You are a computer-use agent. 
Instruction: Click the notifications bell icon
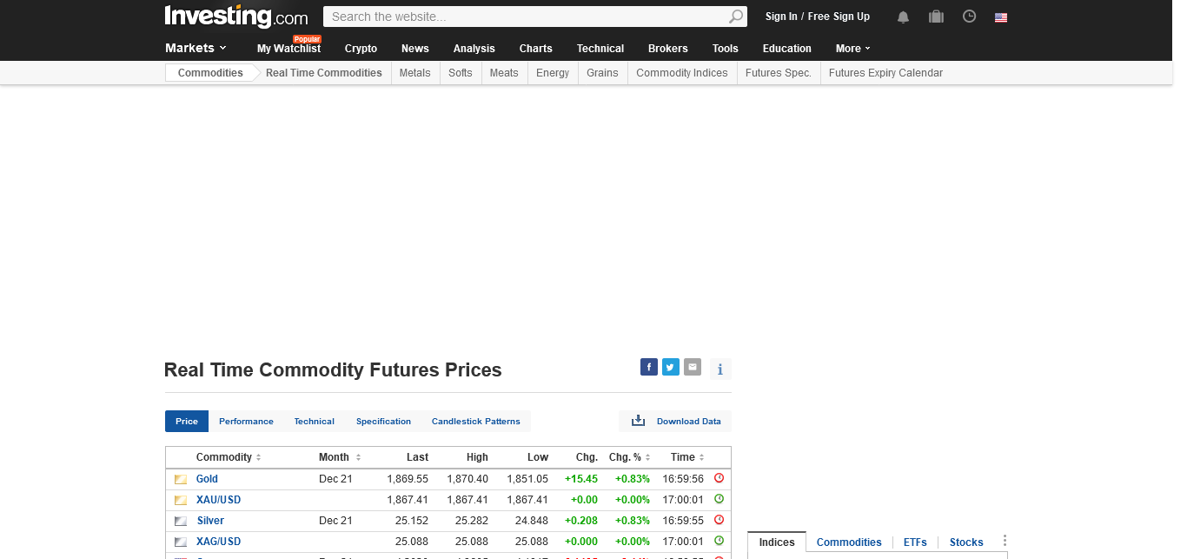[903, 17]
